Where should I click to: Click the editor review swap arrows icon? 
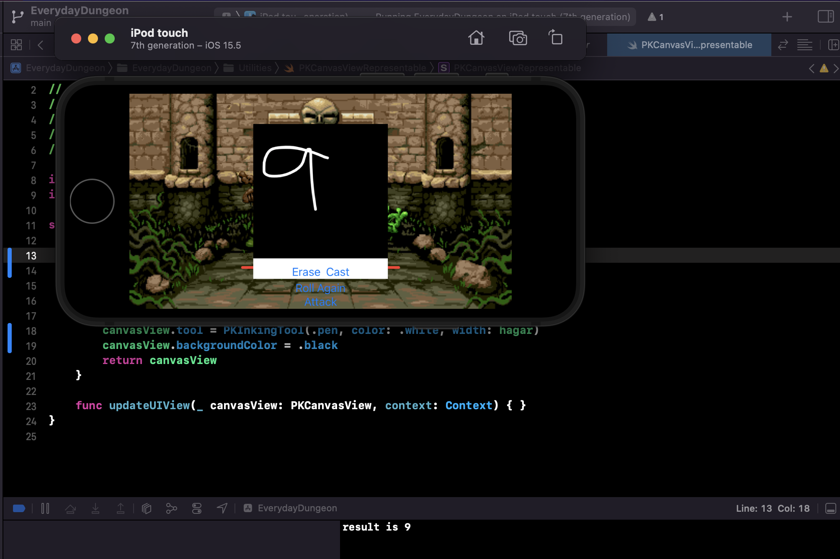tap(783, 45)
